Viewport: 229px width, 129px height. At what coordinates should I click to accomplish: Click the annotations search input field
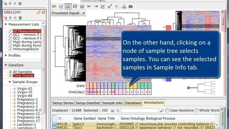[x=140, y=110]
